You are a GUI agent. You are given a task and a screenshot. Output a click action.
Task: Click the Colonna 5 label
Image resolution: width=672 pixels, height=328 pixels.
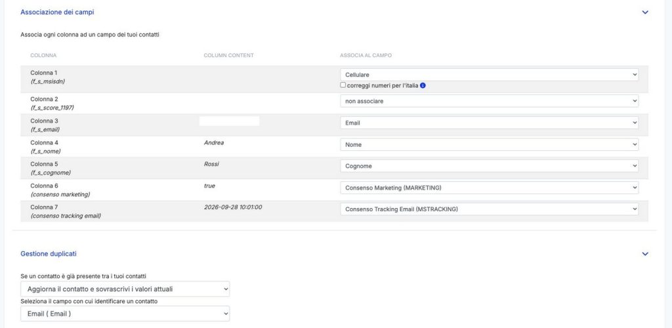coord(44,164)
